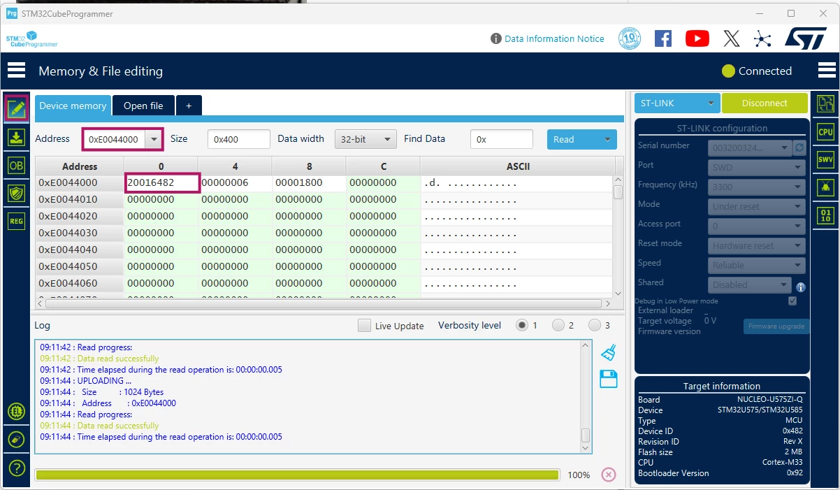The image size is (840, 490).
Task: Open the CPU panel icon
Action: click(x=825, y=131)
